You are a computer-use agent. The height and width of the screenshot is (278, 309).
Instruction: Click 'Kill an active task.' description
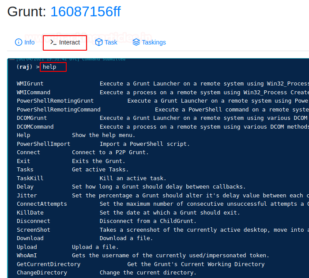click(133, 178)
